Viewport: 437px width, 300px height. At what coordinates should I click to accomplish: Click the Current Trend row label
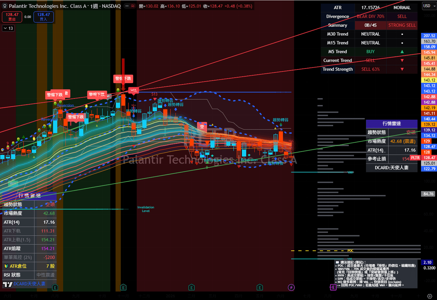click(338, 61)
